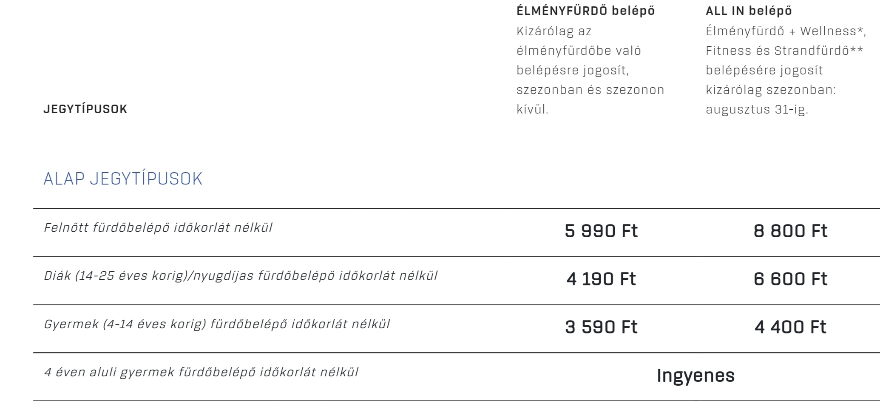The height and width of the screenshot is (401, 880).
Task: Click the ALL IN description mentioning Wellness
Action: tap(786, 70)
